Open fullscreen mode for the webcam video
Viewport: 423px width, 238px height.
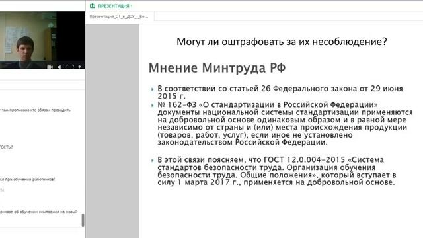point(70,67)
